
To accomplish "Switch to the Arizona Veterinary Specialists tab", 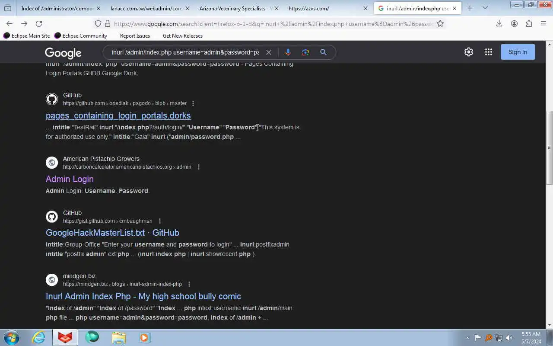I will tap(236, 8).
